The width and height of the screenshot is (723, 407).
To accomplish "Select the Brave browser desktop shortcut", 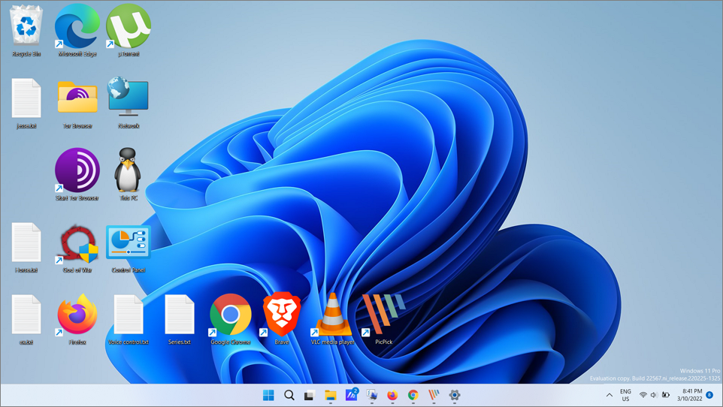I will click(282, 315).
